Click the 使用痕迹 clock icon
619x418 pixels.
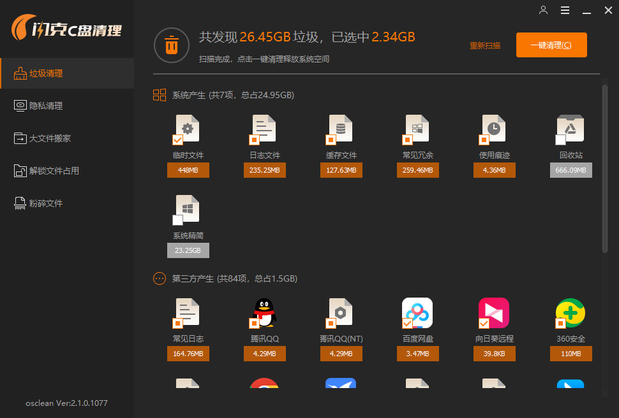[495, 128]
